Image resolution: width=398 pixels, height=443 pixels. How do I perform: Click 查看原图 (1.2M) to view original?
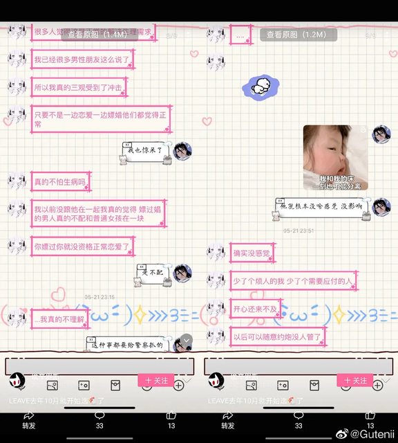pyautogui.click(x=298, y=35)
